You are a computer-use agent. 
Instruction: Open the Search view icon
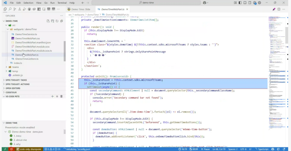coord(10,9)
